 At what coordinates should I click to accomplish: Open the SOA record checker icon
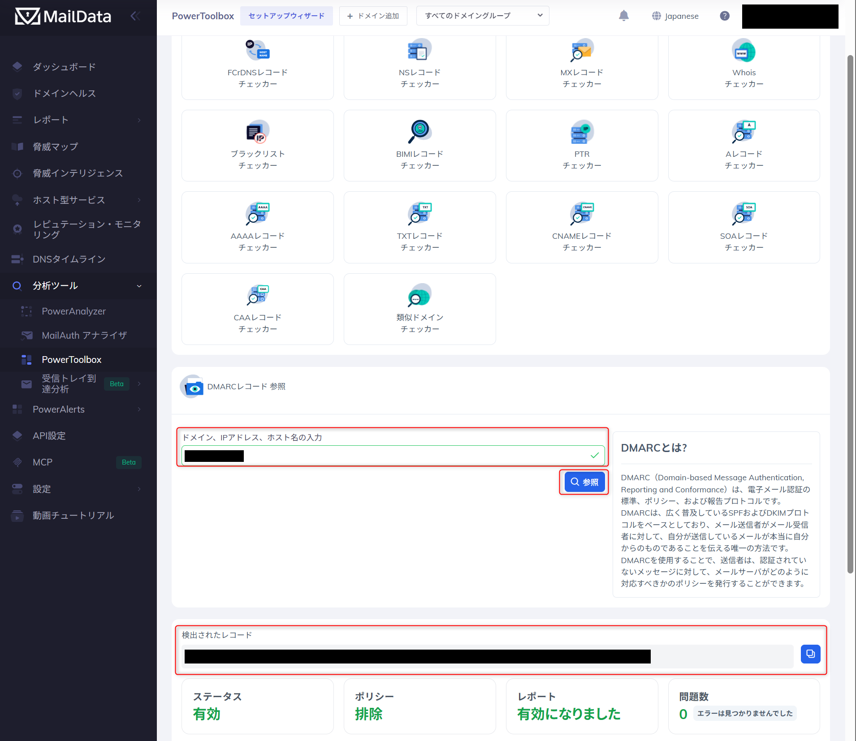(x=744, y=214)
